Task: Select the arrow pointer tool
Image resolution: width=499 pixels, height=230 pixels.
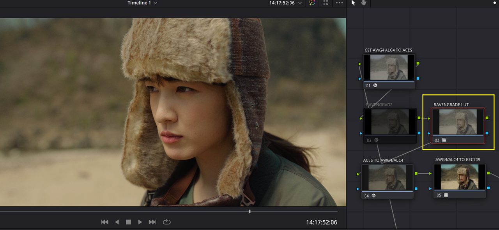Action: tap(354, 3)
